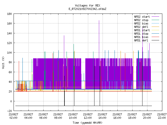Select the NPD1 bias legend entry
167x125 pixels.
(x=146, y=37)
